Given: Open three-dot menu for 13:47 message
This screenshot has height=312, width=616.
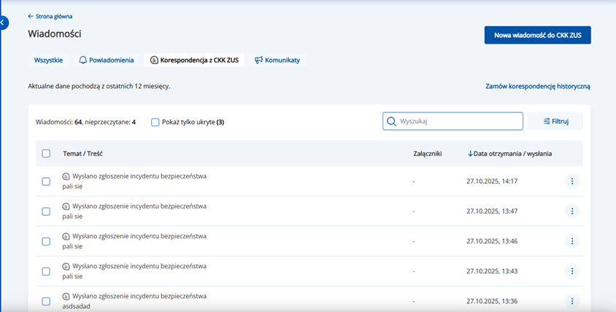Looking at the screenshot, I should coord(572,211).
